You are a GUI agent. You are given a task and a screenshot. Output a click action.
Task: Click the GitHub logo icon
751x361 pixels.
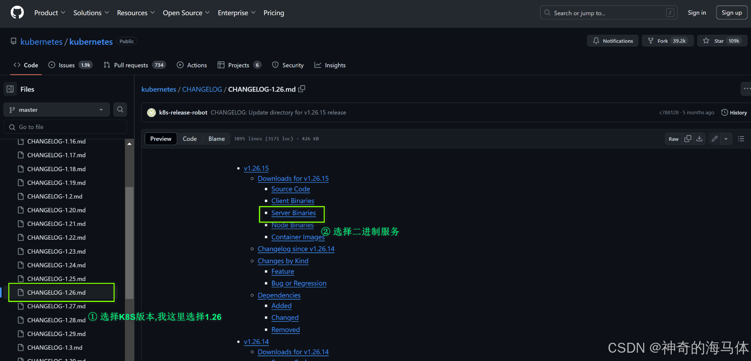(x=17, y=13)
